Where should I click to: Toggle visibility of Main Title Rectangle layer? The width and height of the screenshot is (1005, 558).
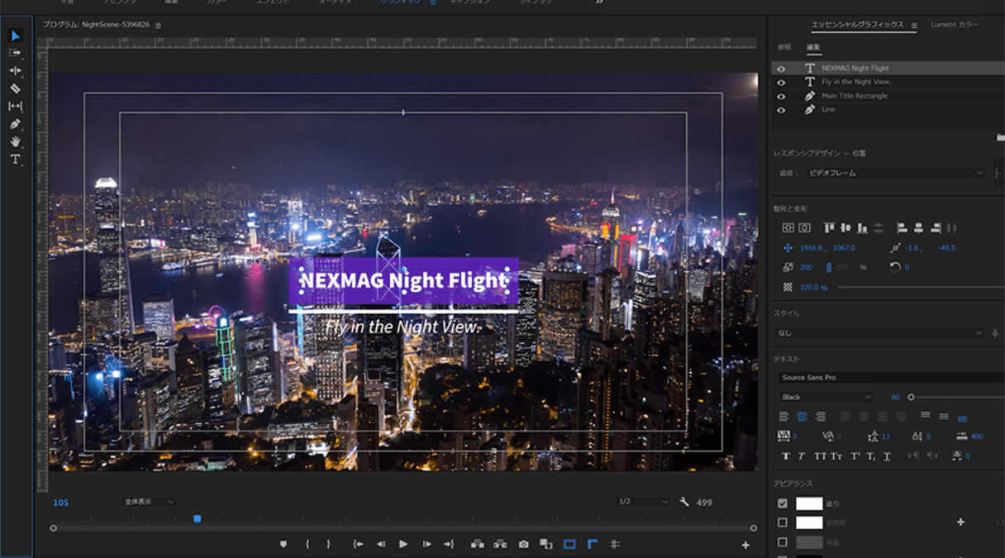(781, 96)
